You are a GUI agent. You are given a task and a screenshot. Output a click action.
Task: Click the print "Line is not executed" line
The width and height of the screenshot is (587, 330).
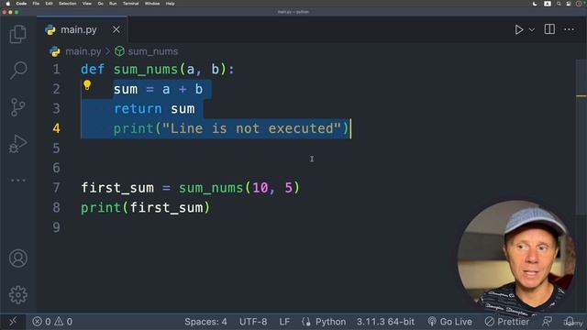pos(231,128)
